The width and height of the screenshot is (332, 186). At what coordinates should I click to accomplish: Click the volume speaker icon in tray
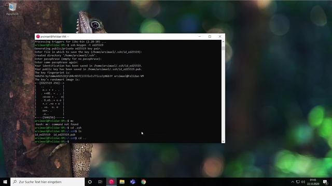(303, 182)
